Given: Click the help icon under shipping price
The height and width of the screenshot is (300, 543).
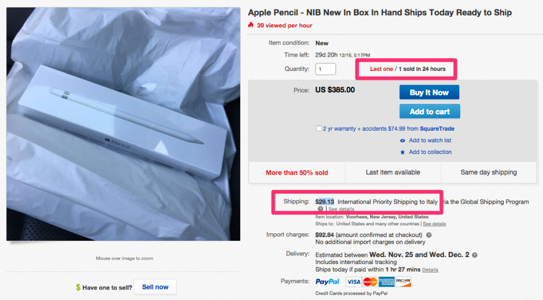Looking at the screenshot, I should pyautogui.click(x=320, y=209).
